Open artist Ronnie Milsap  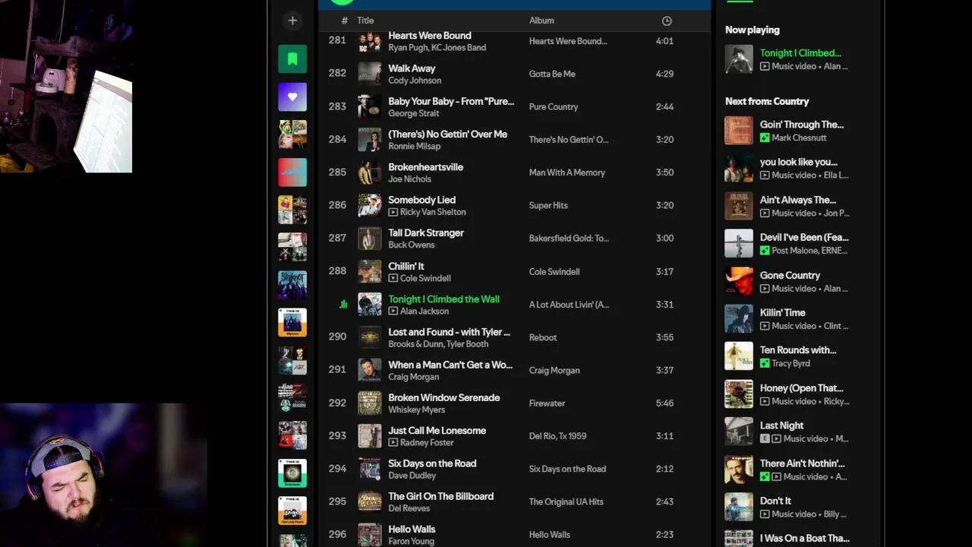415,146
